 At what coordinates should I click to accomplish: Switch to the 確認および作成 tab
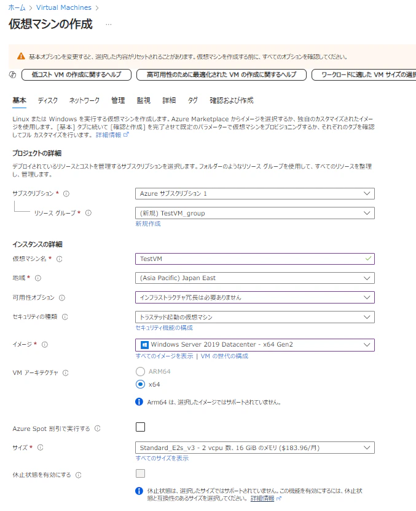[x=232, y=100]
